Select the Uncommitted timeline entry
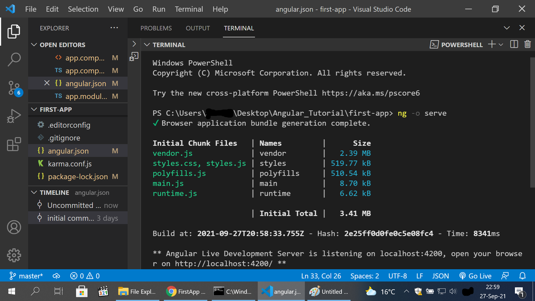 tap(78, 205)
